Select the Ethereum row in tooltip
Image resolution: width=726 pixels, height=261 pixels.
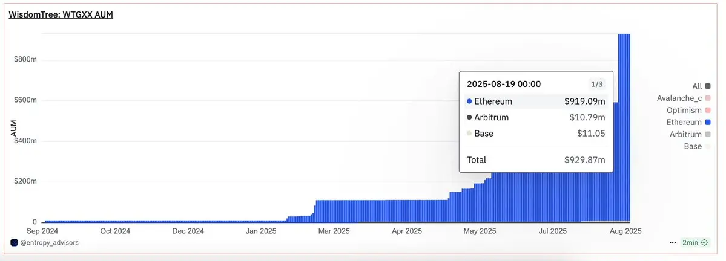click(x=536, y=101)
